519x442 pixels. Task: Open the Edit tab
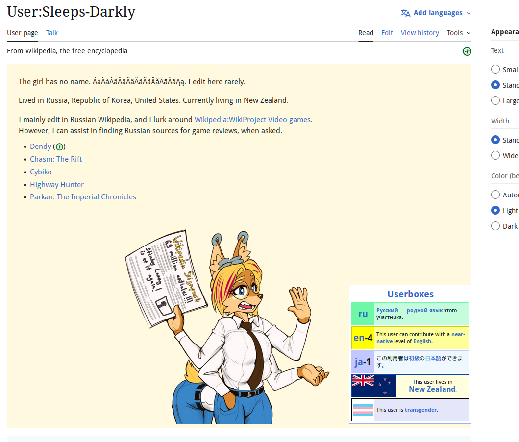(387, 33)
